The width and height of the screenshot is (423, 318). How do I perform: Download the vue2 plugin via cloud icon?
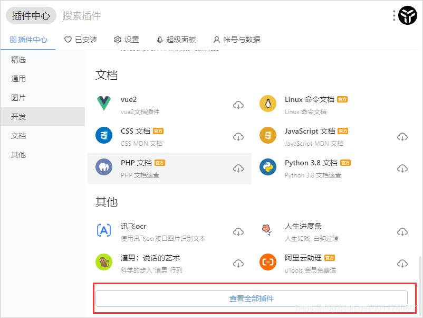tap(238, 105)
